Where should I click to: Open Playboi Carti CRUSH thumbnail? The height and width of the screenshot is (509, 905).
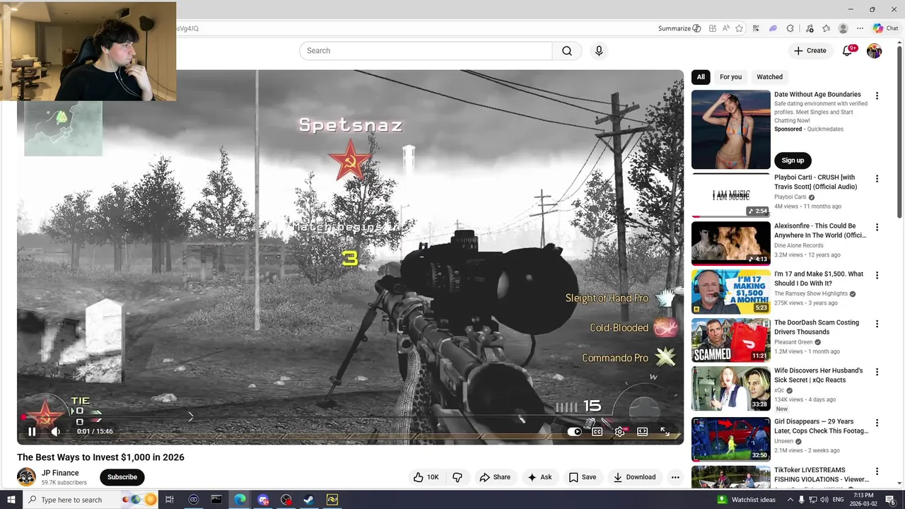(731, 195)
